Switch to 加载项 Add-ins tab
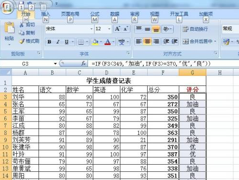Image resolution: width=239 pixels, height=180 pixels. tap(206, 14)
